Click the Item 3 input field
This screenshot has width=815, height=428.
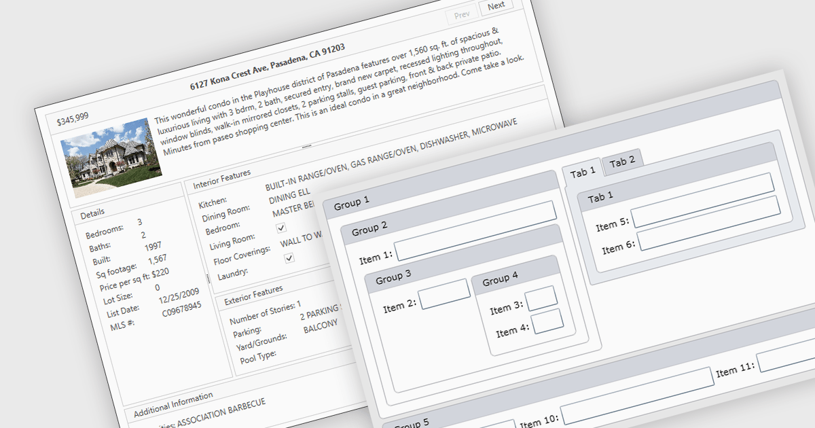click(542, 298)
